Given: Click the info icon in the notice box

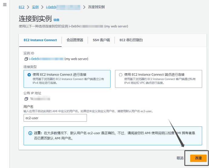Looking at the screenshot, I should 30,133.
